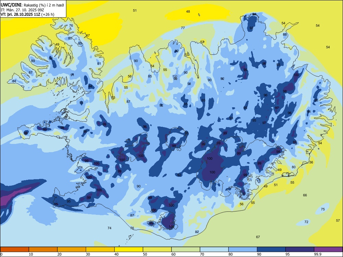Choose the medium blue 90–95 legend swatch
The image size is (343, 257).
[x=271, y=249]
